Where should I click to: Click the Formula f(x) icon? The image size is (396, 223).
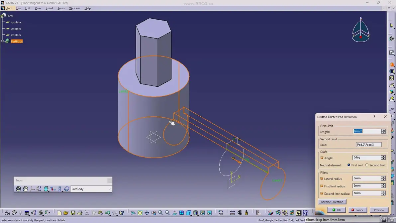pyautogui.click(x=7, y=213)
